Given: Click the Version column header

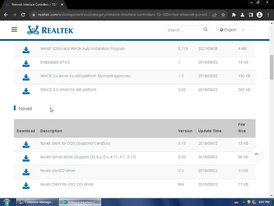Looking at the screenshot, I should (185, 131).
